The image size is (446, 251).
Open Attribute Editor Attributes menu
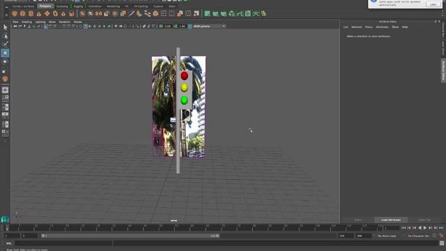382,27
